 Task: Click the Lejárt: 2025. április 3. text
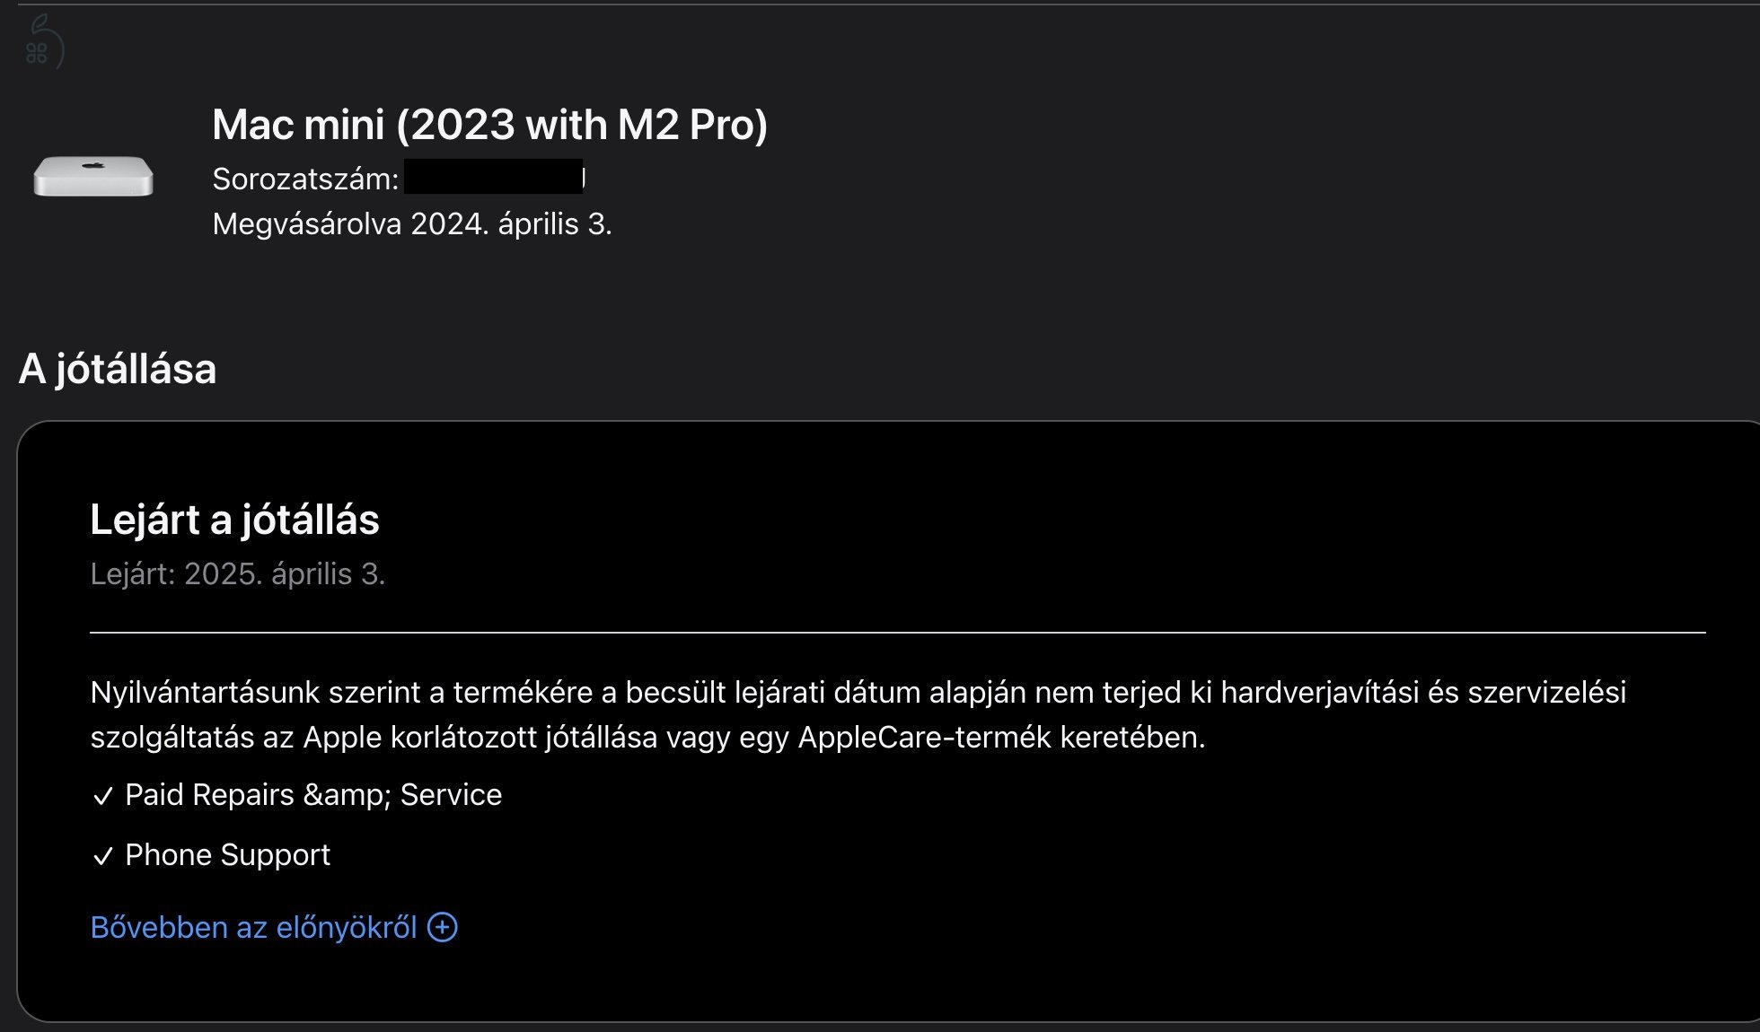pyautogui.click(x=240, y=574)
